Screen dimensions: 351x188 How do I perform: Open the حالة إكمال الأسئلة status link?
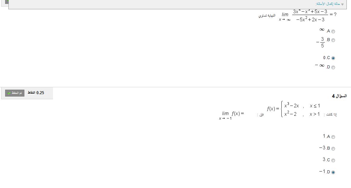(x=328, y=4)
